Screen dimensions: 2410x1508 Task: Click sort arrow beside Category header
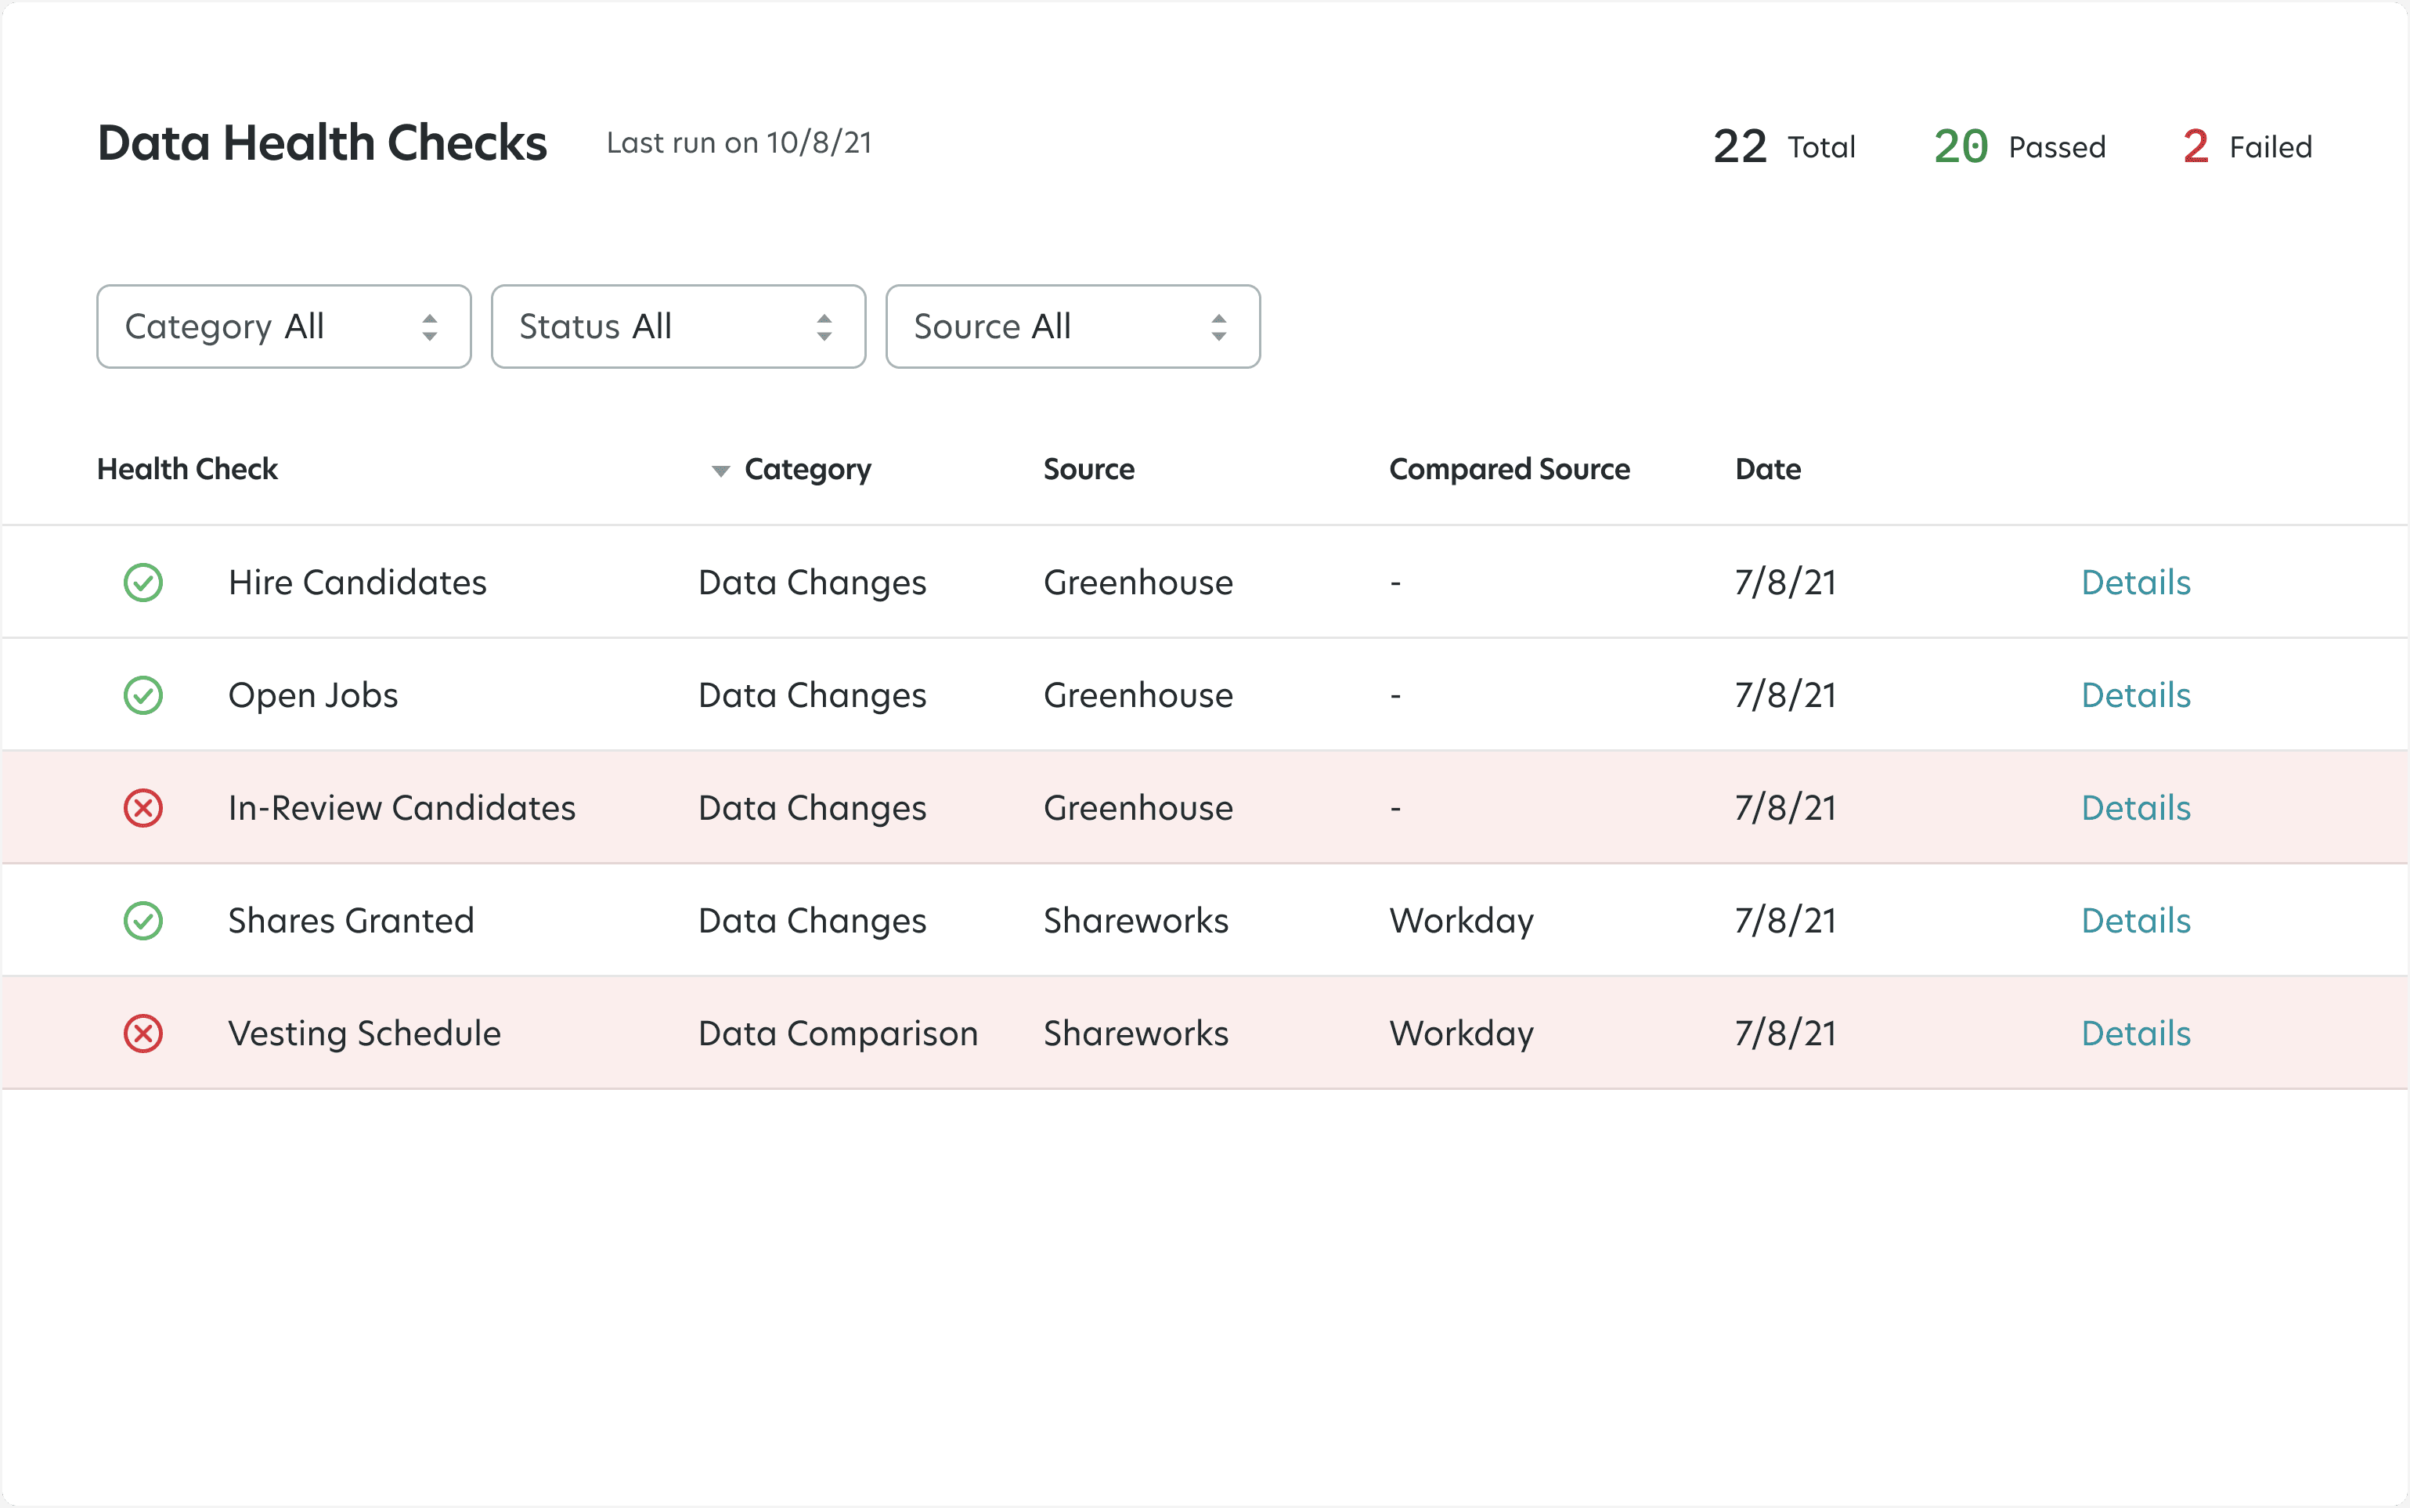pos(720,470)
